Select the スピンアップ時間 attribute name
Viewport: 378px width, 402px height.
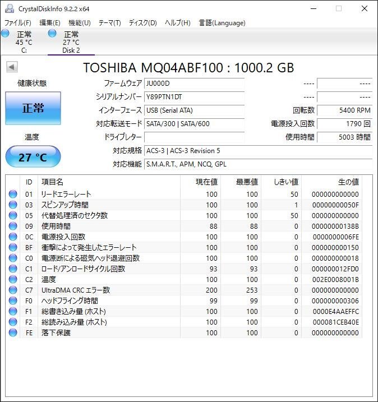click(x=65, y=205)
